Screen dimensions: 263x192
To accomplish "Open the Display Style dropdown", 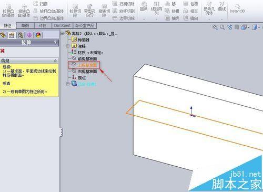I will coord(256,27).
